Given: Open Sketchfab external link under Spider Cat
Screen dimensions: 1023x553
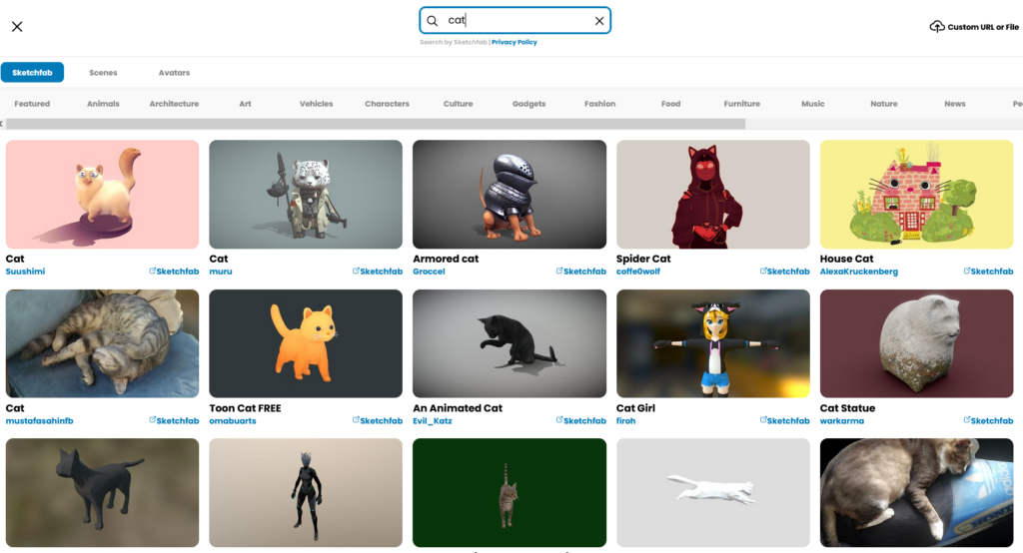Looking at the screenshot, I should [785, 272].
